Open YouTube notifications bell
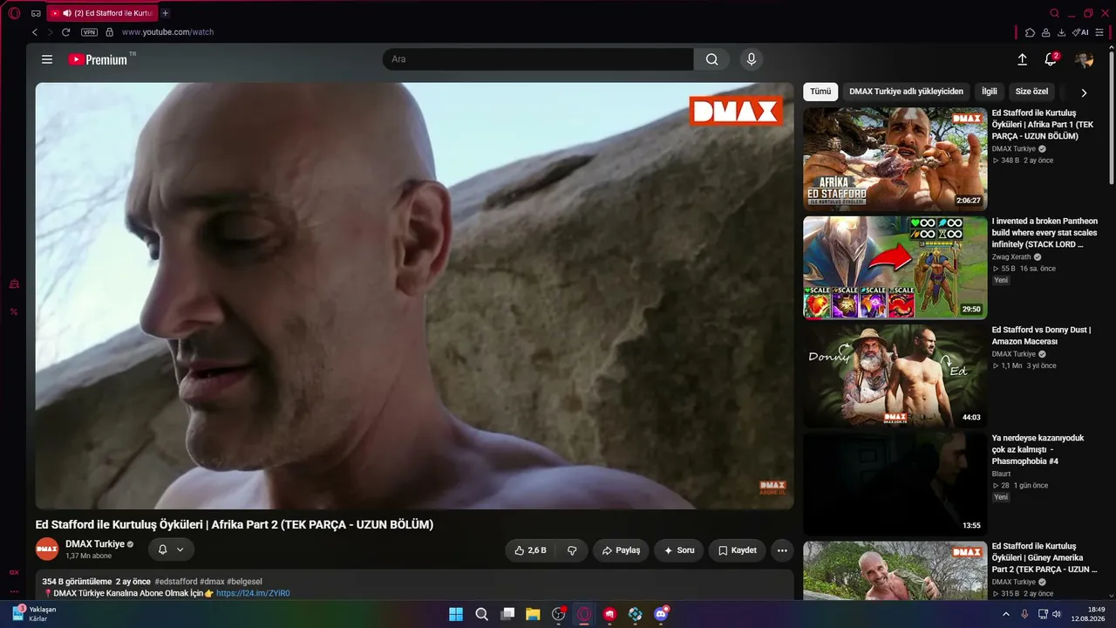This screenshot has height=628, width=1116. tap(1051, 59)
